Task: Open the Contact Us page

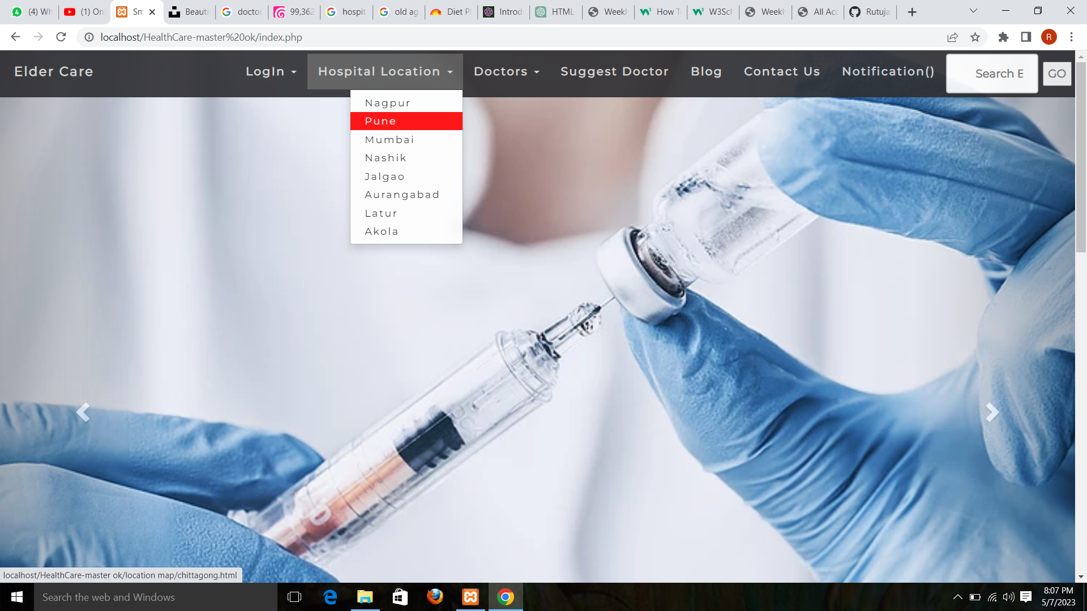Action: coord(782,71)
